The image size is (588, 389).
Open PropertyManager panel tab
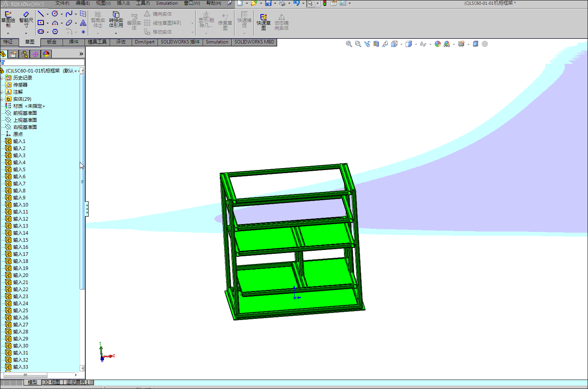(13, 54)
